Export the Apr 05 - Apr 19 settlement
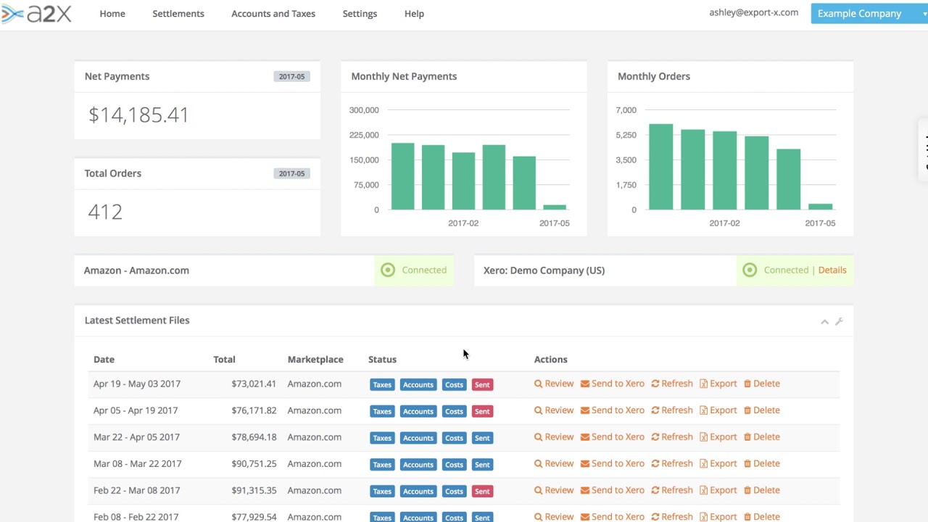Image resolution: width=928 pixels, height=522 pixels. tap(718, 410)
